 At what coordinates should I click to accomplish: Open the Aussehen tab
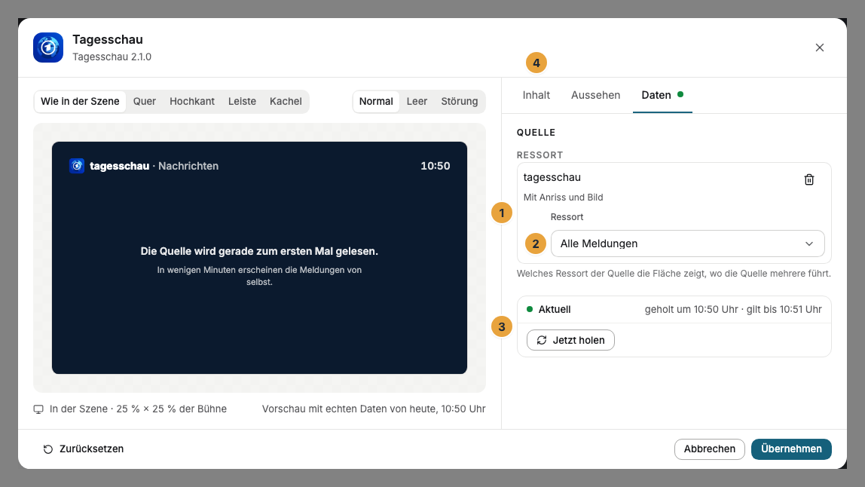(596, 95)
